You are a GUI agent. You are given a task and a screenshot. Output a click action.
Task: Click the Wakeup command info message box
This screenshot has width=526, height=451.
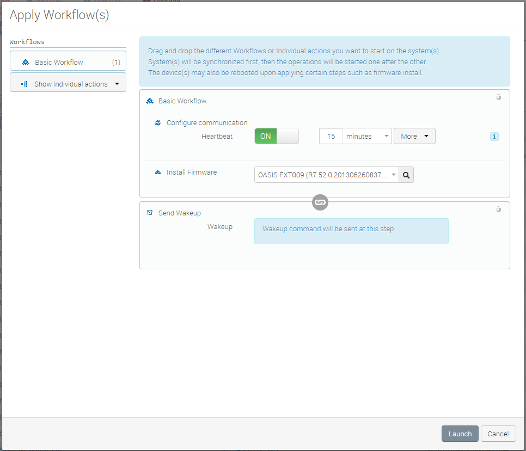pos(351,231)
